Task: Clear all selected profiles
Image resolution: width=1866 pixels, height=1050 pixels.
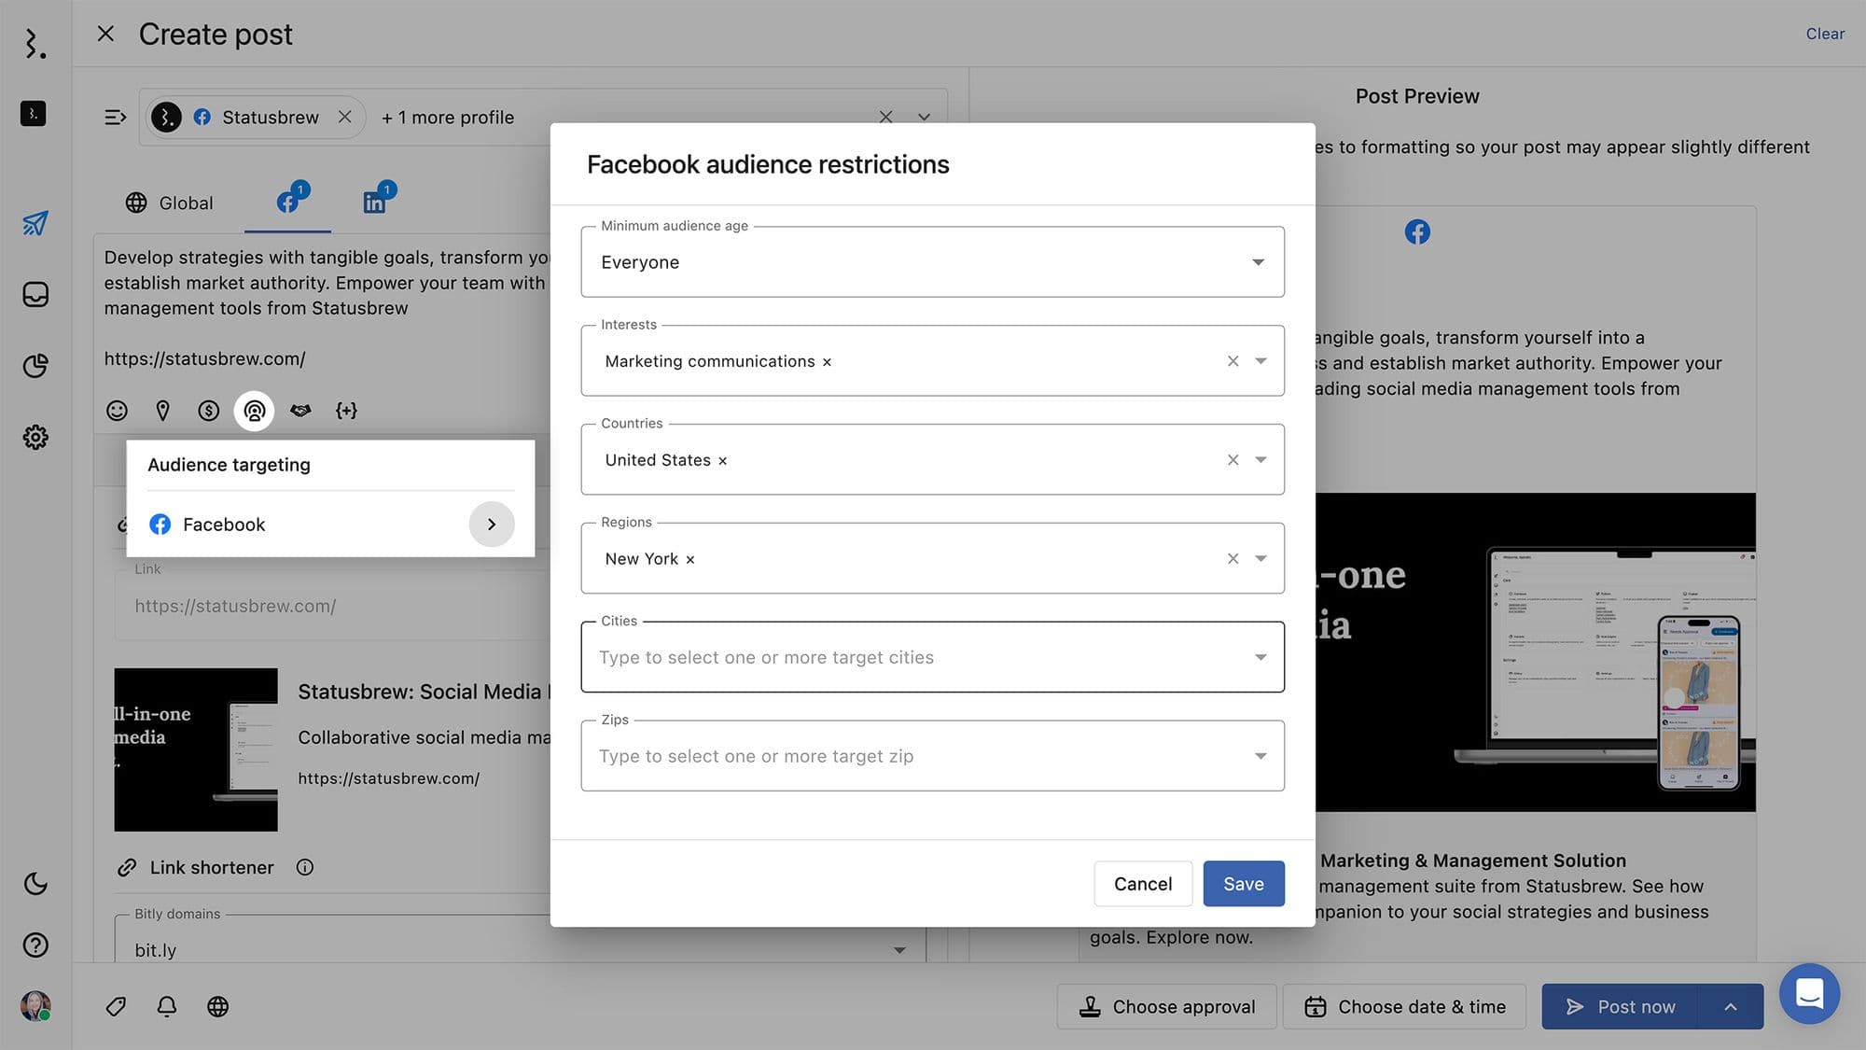Action: tap(885, 117)
